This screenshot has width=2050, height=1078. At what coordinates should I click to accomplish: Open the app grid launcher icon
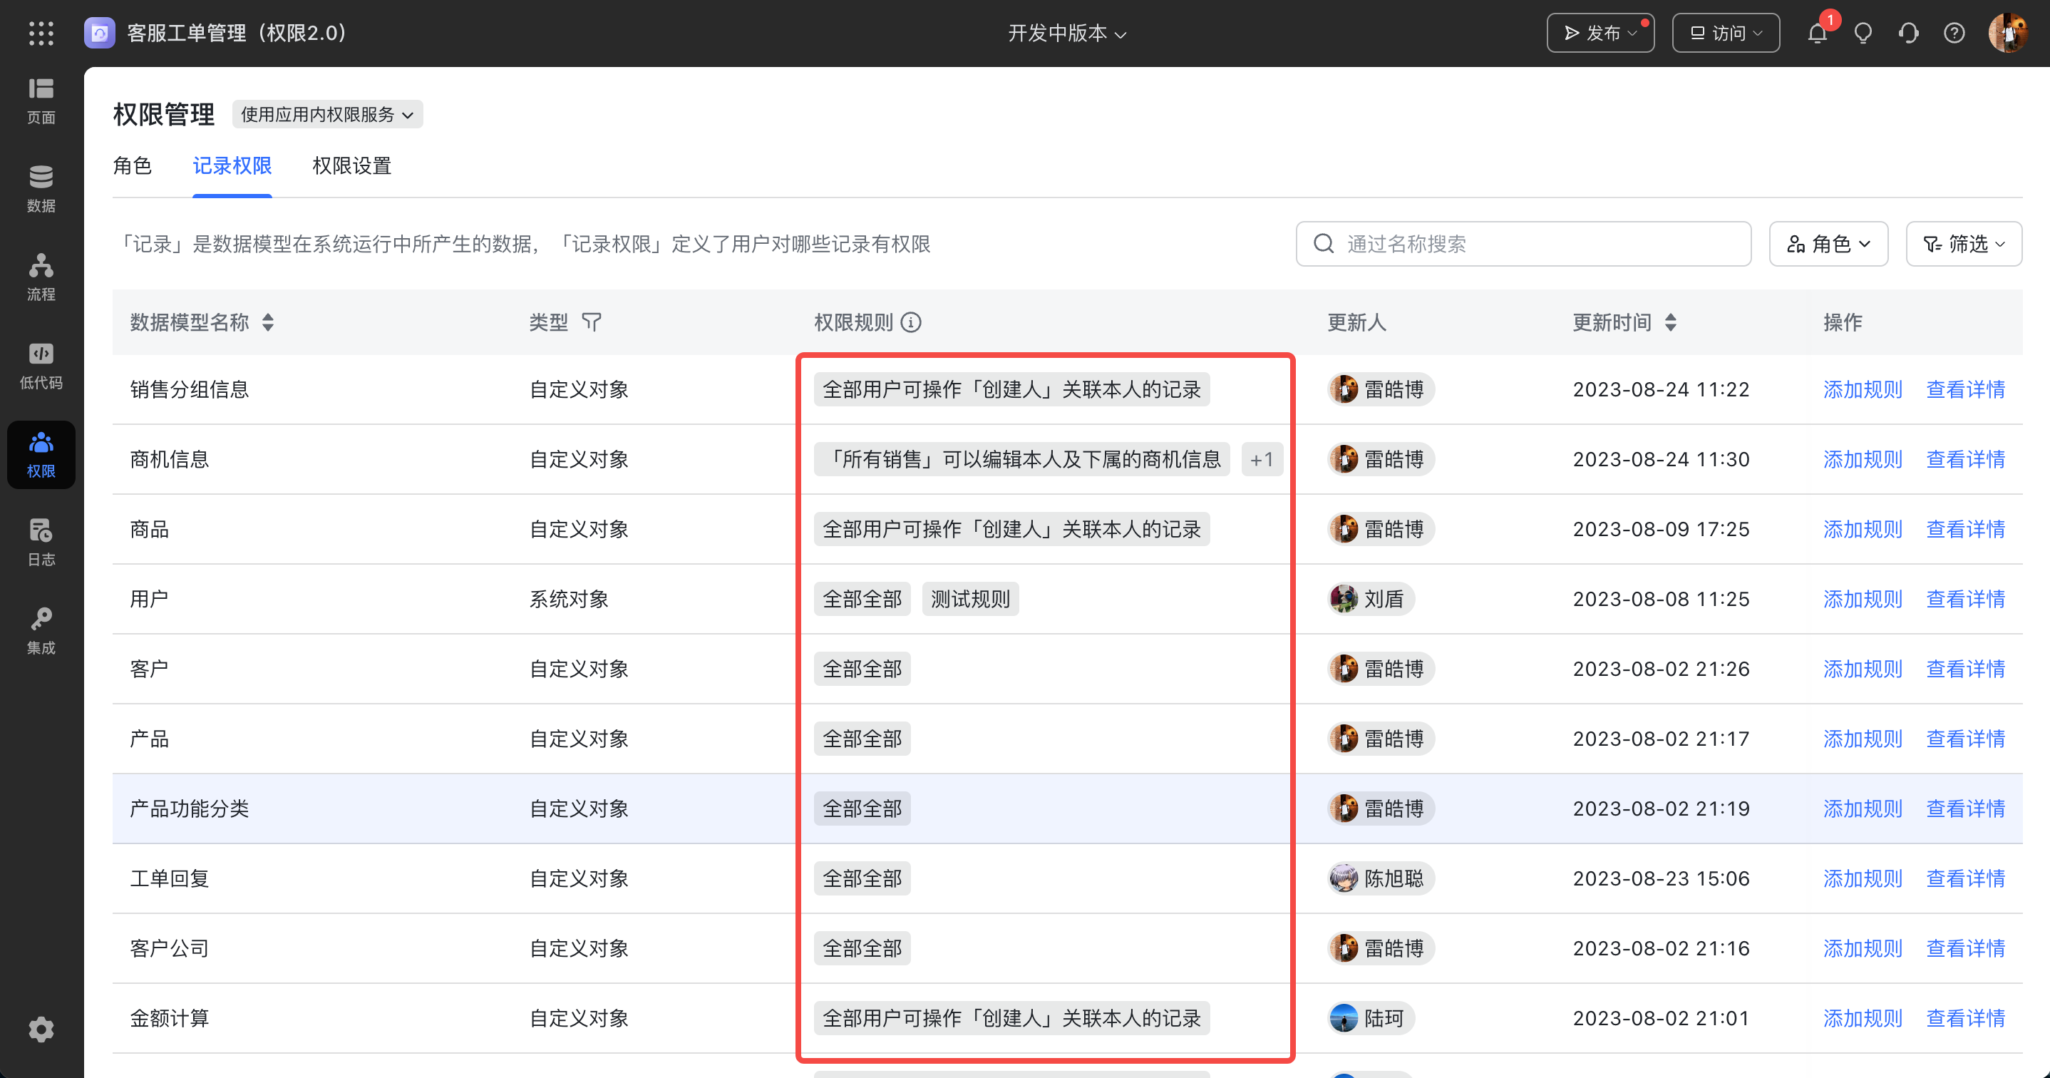point(41,33)
